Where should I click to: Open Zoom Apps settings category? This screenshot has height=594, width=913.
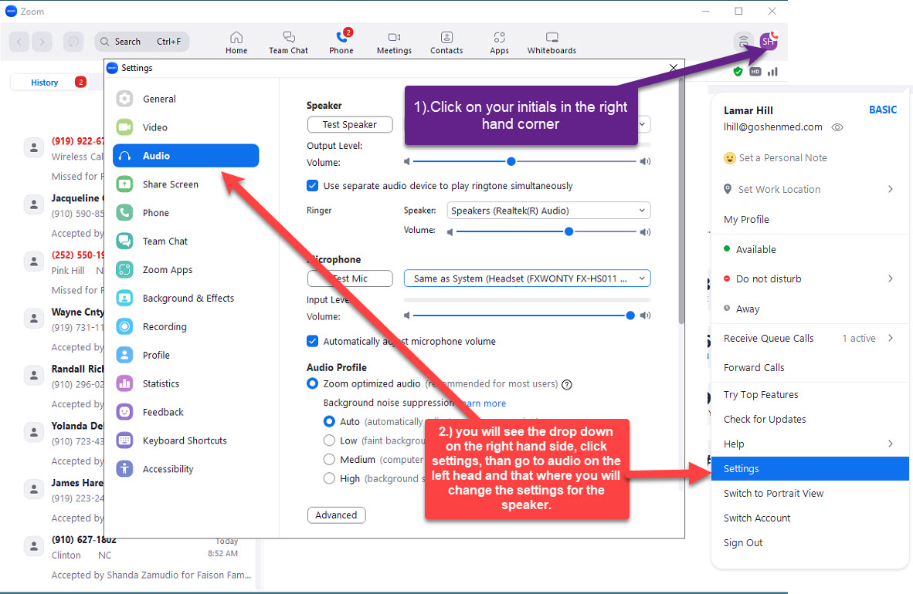[x=185, y=270]
